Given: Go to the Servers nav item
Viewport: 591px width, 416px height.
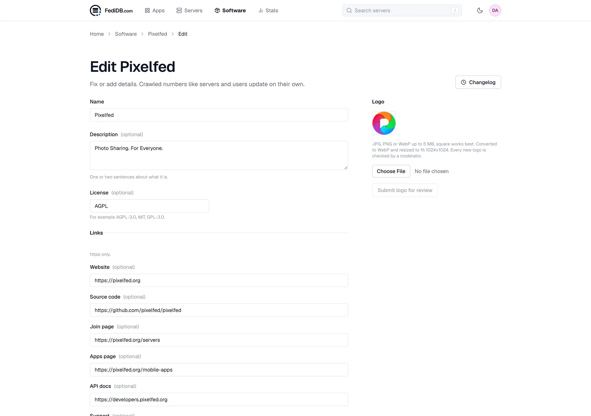Looking at the screenshot, I should click(189, 10).
